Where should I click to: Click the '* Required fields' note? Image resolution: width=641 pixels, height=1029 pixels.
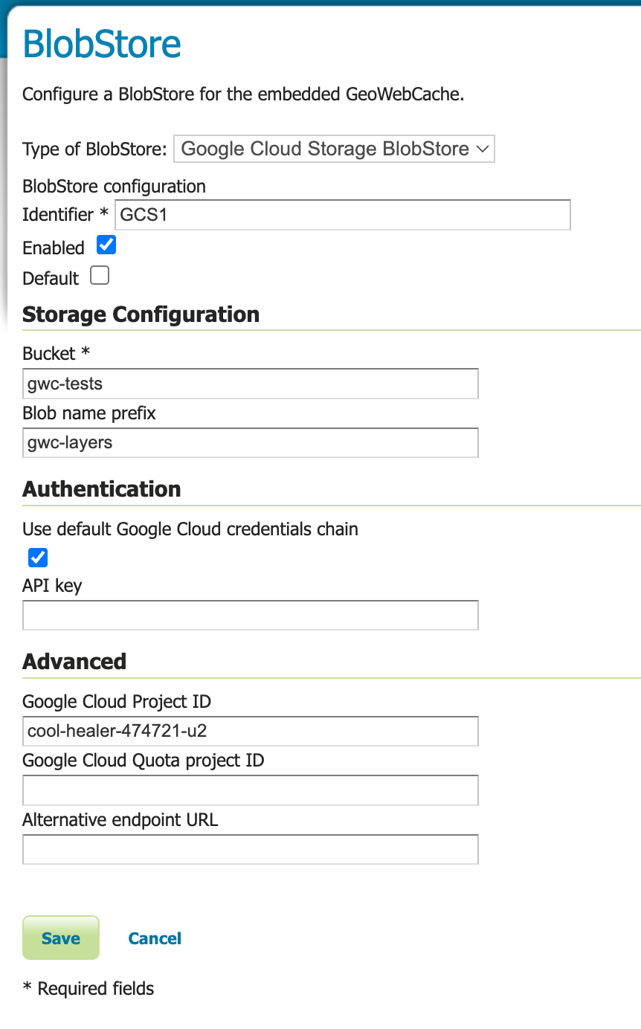tap(88, 988)
